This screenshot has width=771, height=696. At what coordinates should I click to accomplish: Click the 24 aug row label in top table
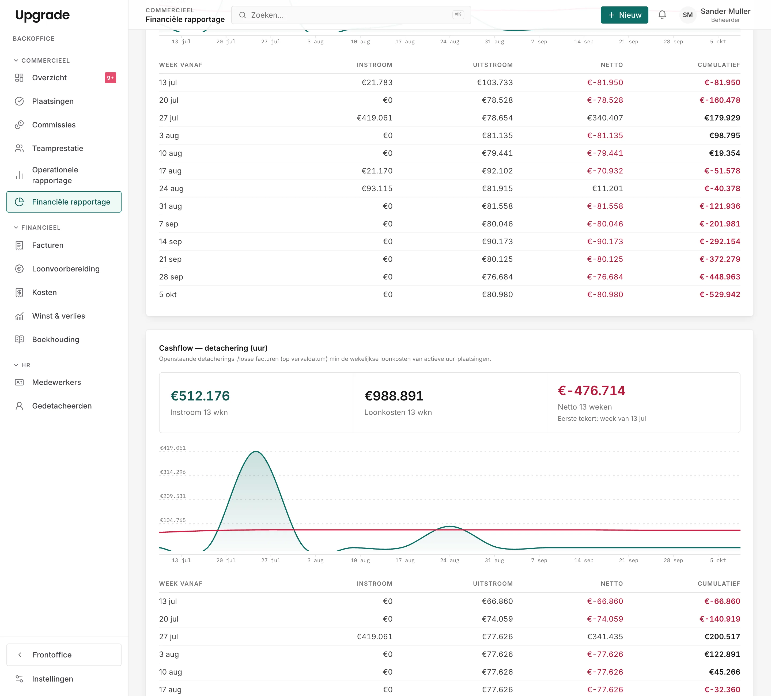(171, 188)
